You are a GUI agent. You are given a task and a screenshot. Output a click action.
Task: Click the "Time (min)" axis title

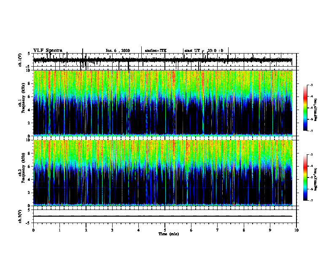[169, 234]
